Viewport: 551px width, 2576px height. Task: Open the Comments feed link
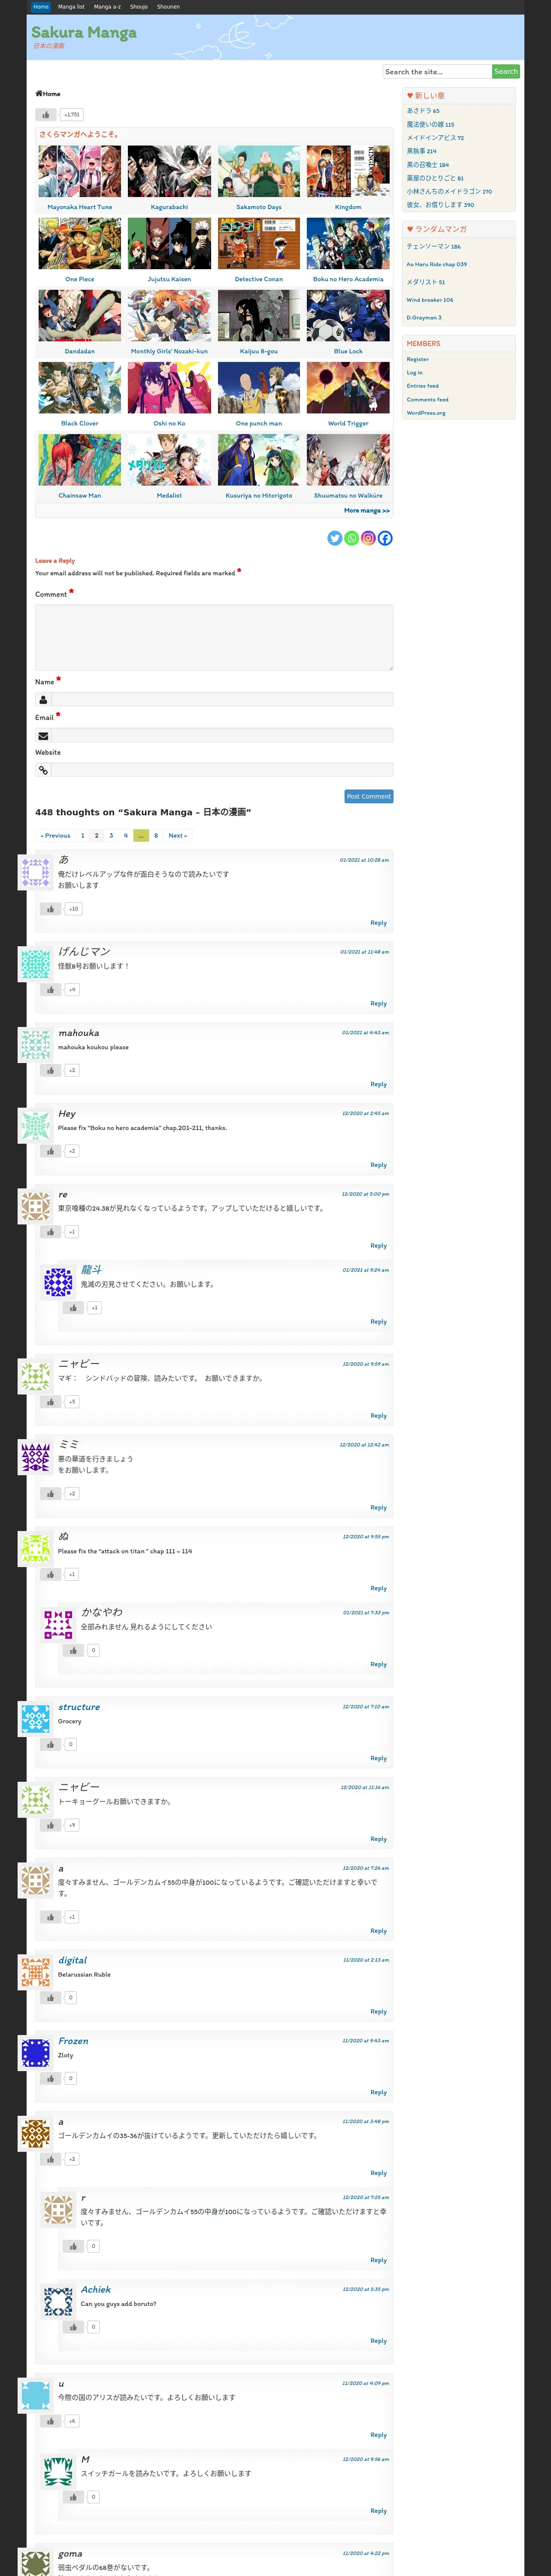tap(427, 400)
